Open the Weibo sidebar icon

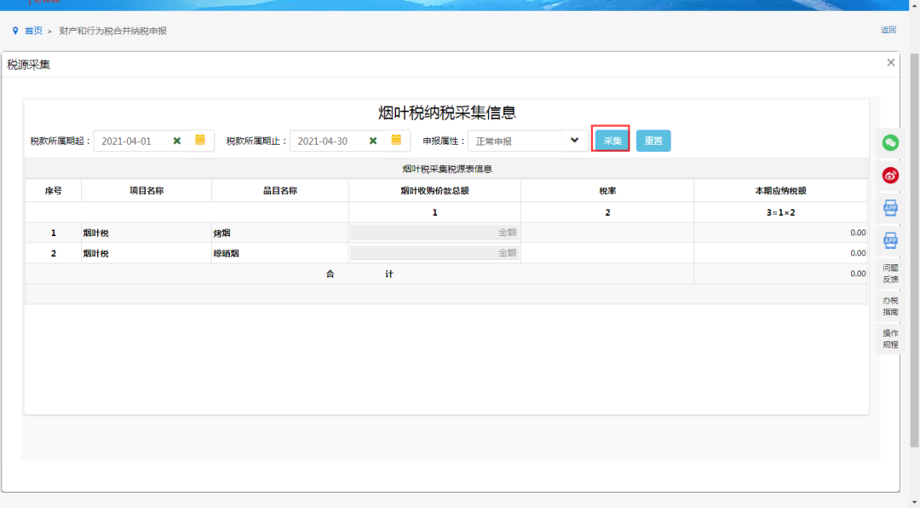point(890,175)
